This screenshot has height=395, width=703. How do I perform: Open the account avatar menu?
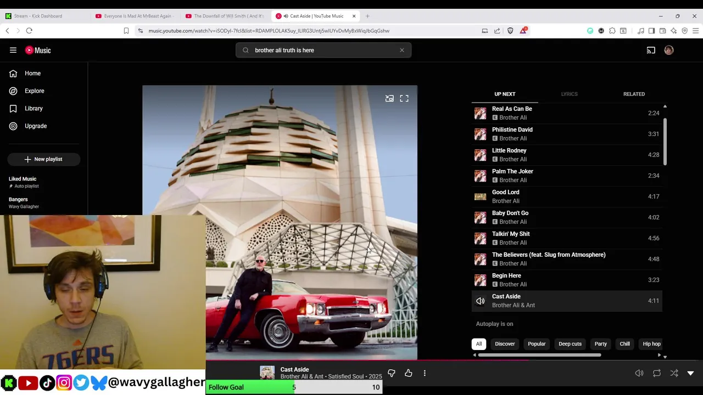point(668,50)
